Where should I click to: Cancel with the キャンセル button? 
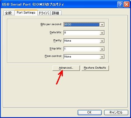[116, 112]
